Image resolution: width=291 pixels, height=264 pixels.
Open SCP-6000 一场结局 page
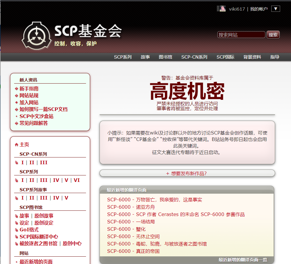131,222
